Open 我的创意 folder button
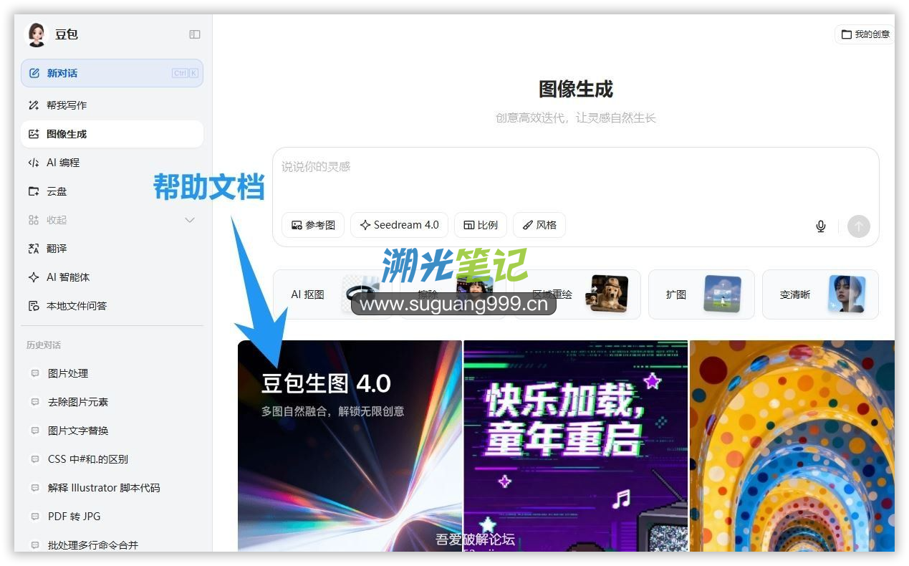This screenshot has height=566, width=909. (x=865, y=34)
